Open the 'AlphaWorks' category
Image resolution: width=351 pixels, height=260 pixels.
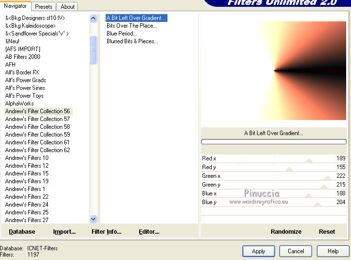[x=19, y=104]
